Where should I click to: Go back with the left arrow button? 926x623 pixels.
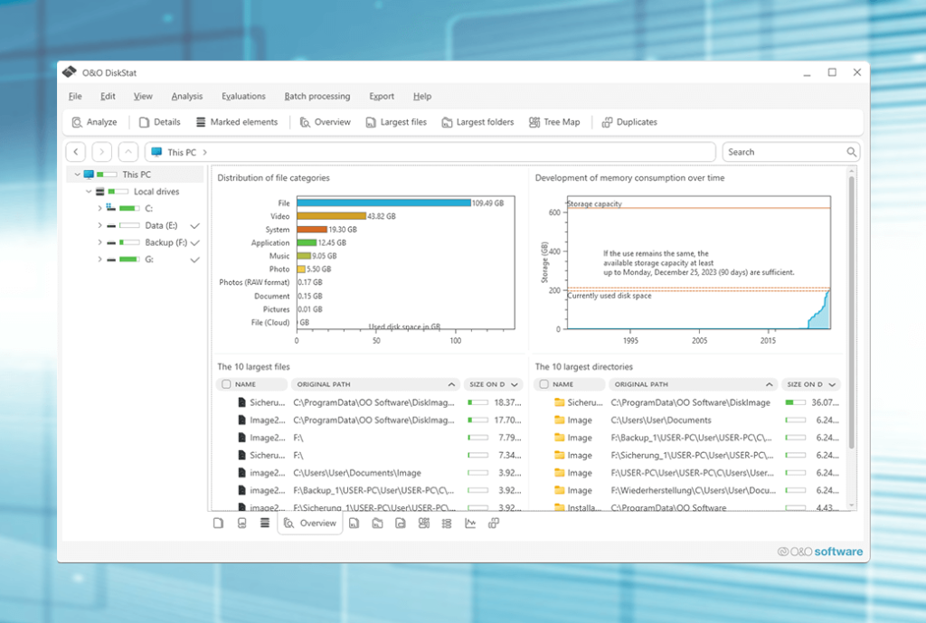click(x=76, y=152)
